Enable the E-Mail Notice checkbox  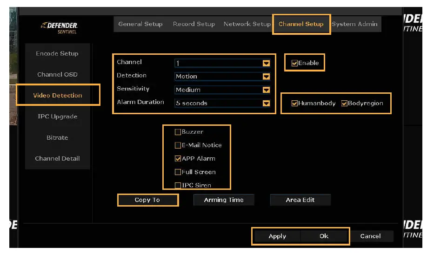[x=178, y=145]
